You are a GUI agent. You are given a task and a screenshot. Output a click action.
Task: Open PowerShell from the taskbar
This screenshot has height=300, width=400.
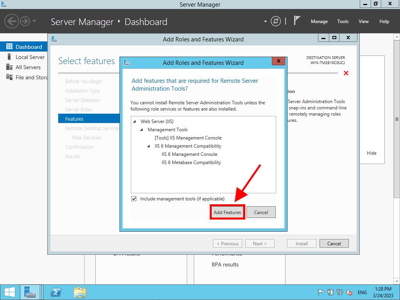pos(56,292)
